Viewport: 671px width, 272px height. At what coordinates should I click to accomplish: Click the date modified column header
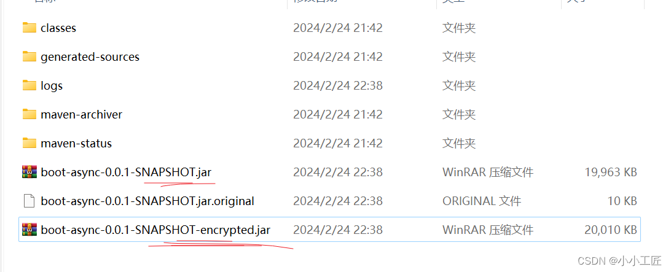tap(315, 1)
